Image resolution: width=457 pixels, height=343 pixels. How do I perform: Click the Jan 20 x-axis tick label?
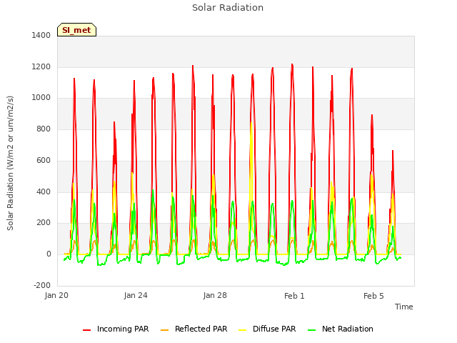56,295
